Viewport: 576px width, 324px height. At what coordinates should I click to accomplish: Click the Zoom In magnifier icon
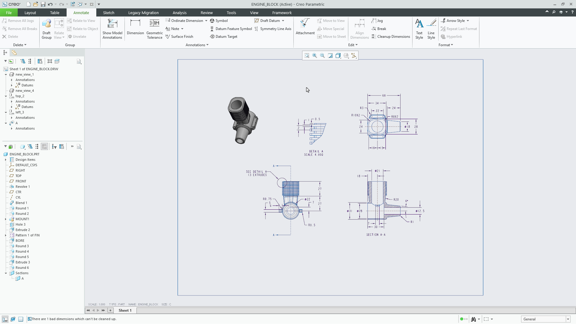315,55
